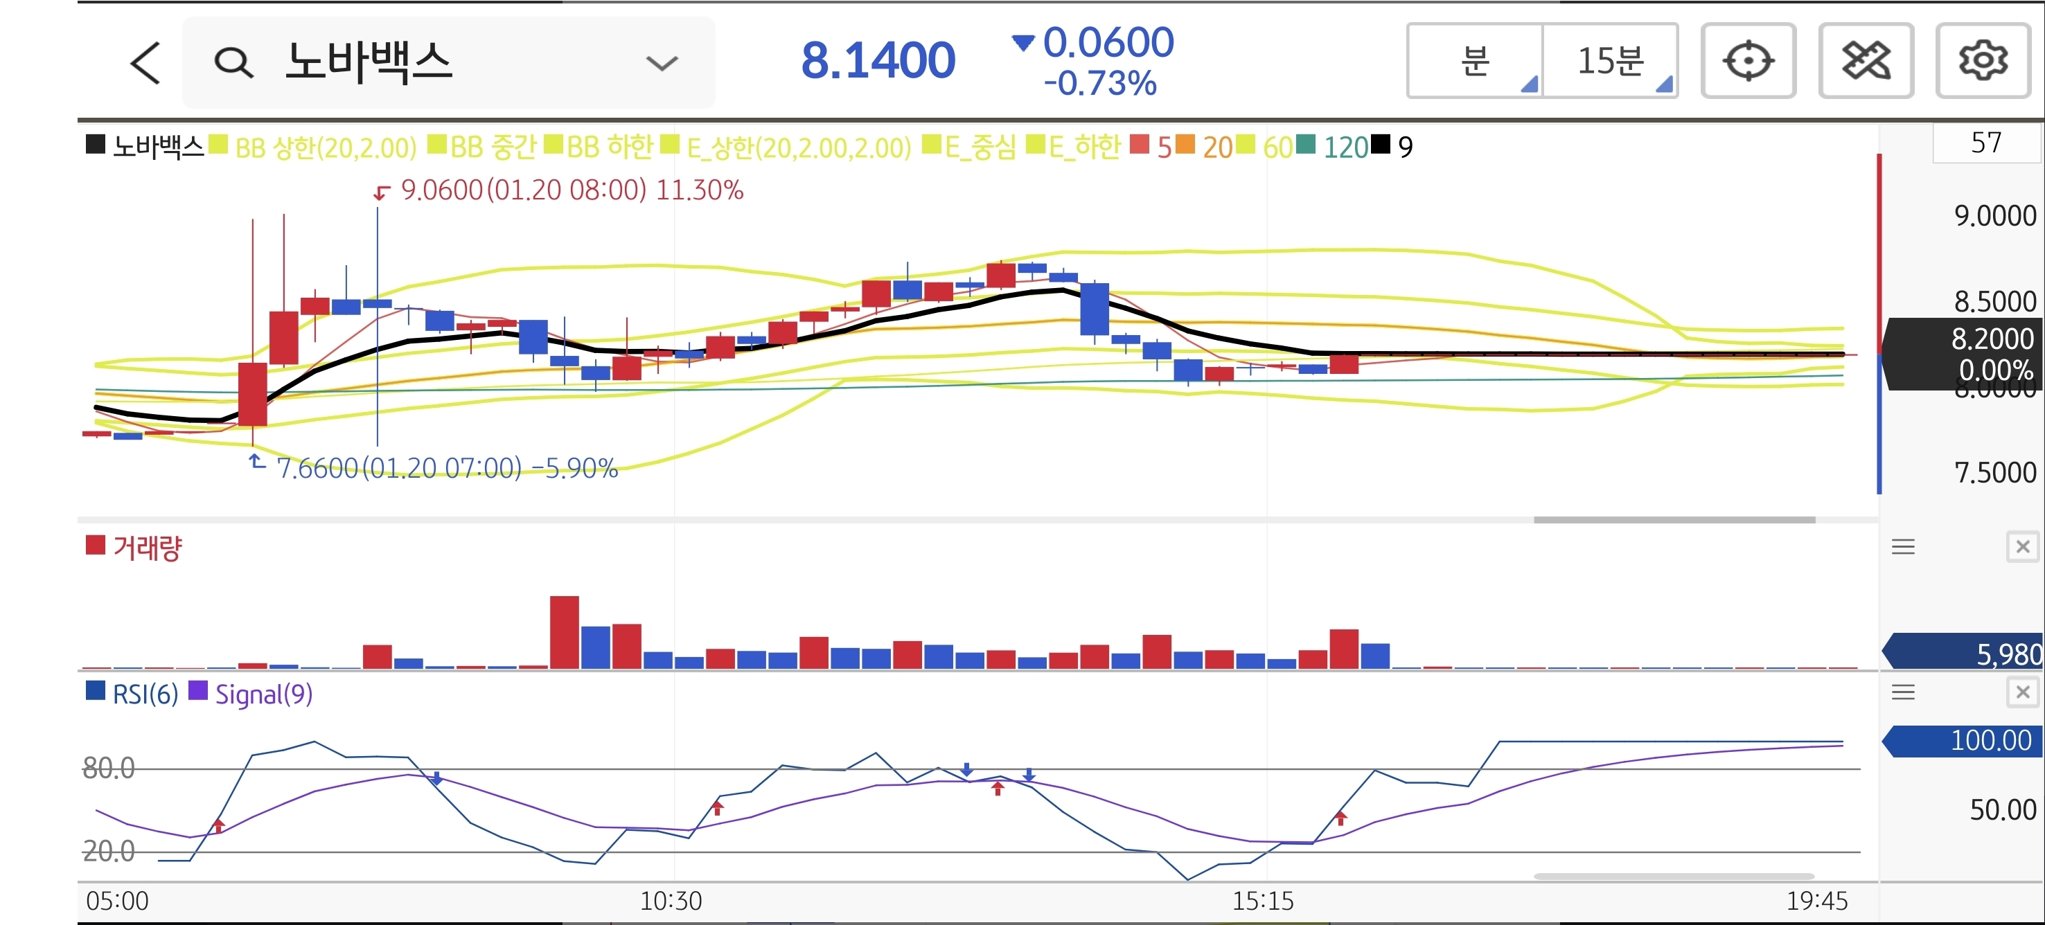Close the 거래량 volume panel
This screenshot has height=925, width=2045.
[x=2022, y=546]
